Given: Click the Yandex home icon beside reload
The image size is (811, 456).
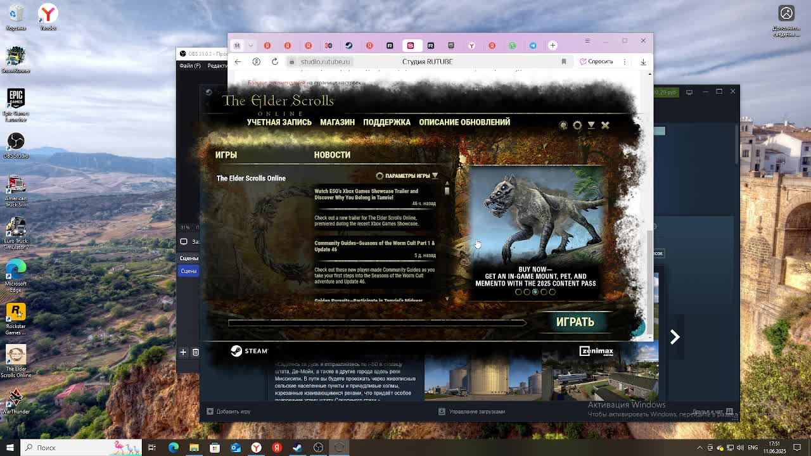Looking at the screenshot, I should [x=257, y=61].
